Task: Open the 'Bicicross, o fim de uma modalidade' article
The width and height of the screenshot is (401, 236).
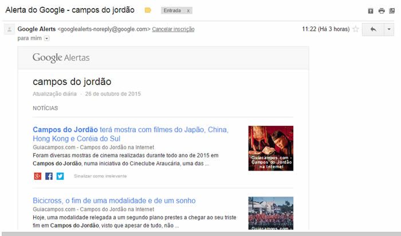Action: [114, 200]
